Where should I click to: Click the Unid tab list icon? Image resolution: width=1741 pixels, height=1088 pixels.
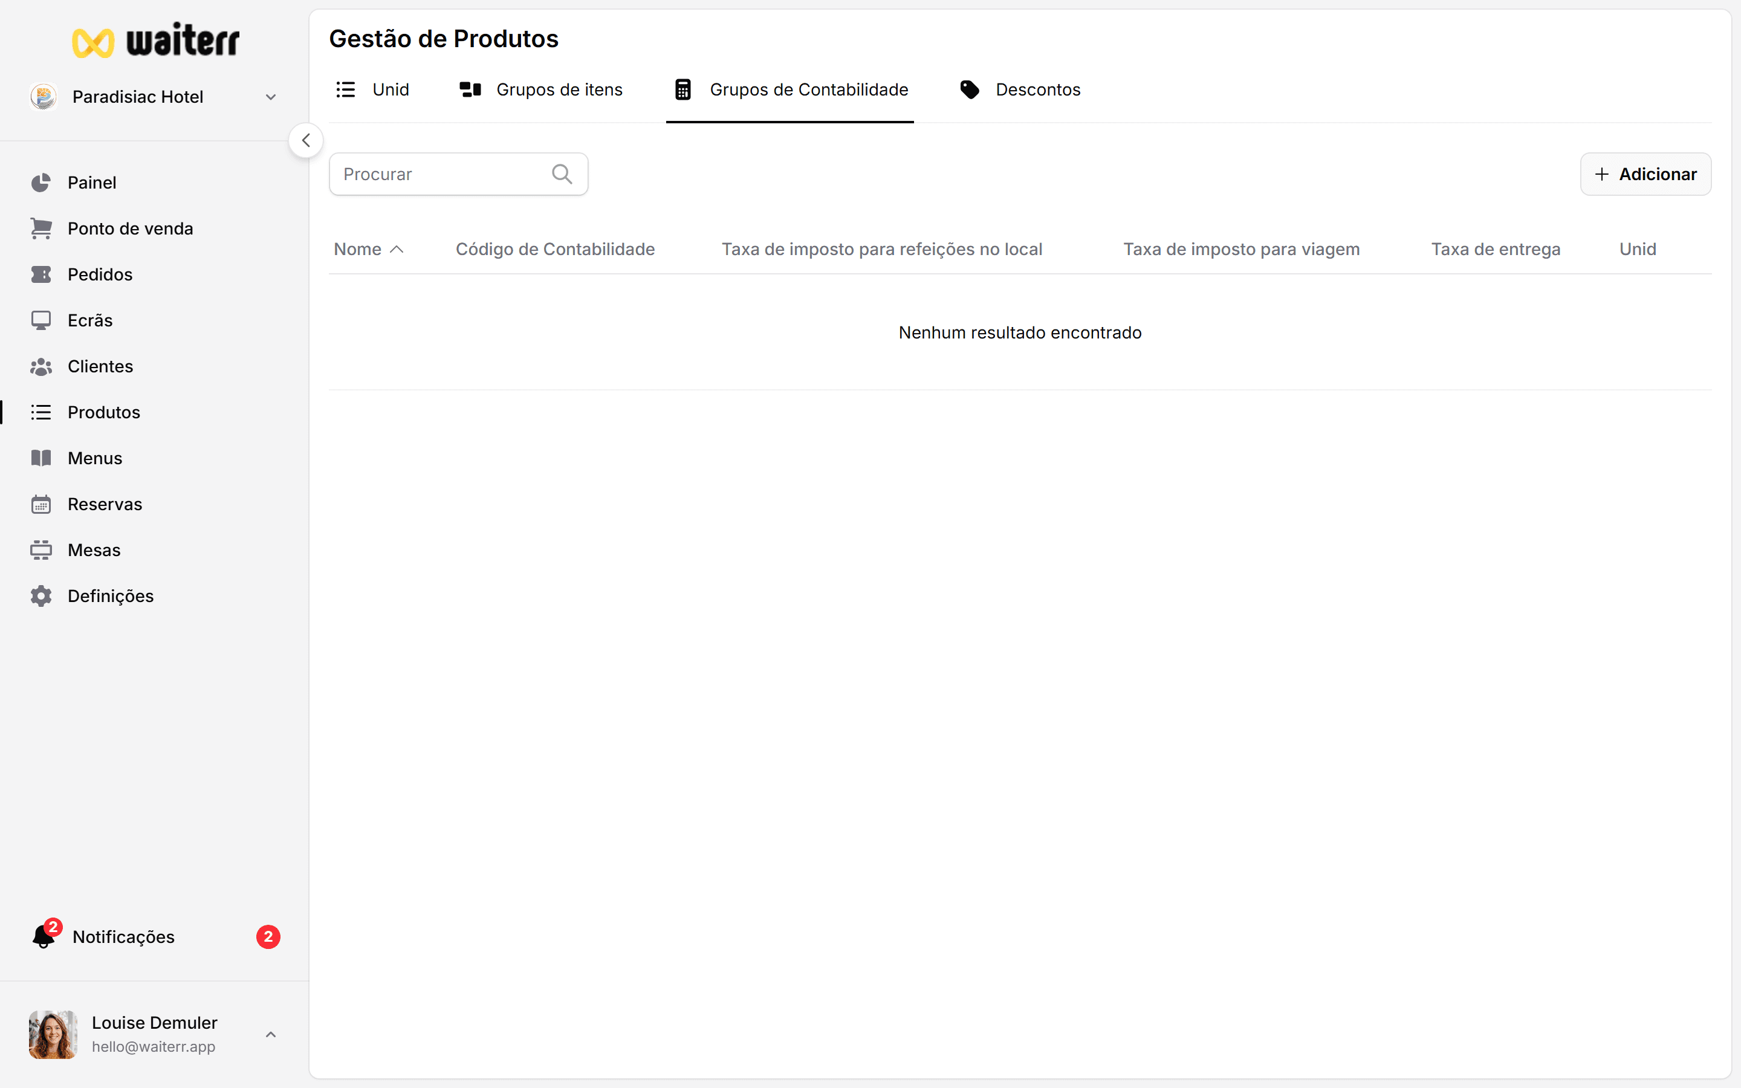click(345, 90)
